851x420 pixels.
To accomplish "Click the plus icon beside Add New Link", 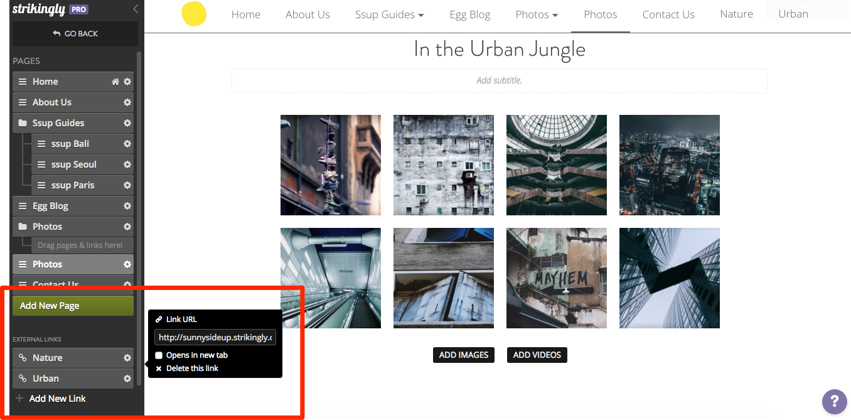I will click(19, 399).
